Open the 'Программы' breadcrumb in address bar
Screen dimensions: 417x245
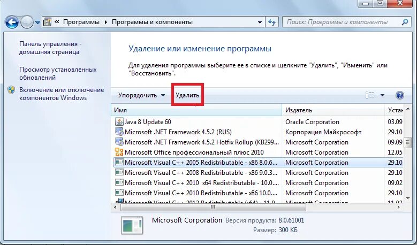tap(81, 22)
